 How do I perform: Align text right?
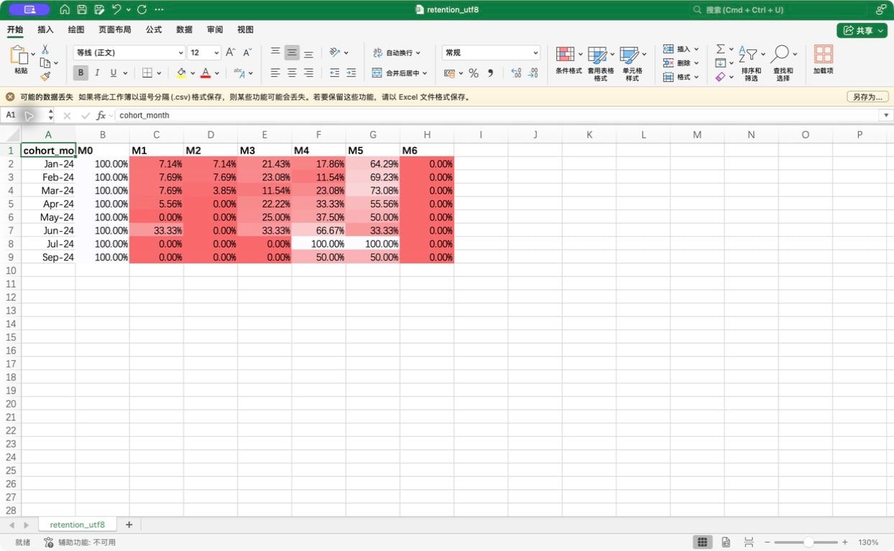coord(308,72)
